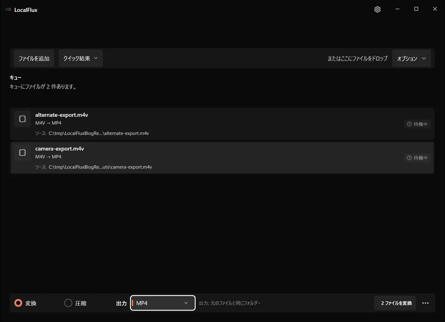
Task: Click the ファイルを追加 button
Action: pos(34,58)
